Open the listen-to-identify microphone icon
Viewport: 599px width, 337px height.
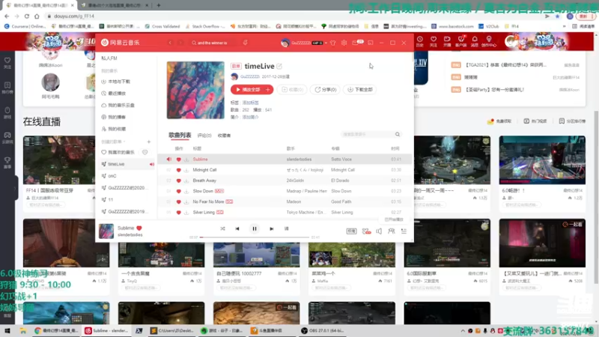246,43
